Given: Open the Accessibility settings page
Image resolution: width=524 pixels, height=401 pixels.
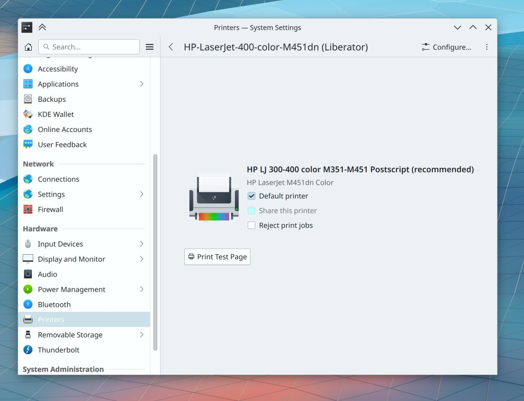Looking at the screenshot, I should click(58, 69).
